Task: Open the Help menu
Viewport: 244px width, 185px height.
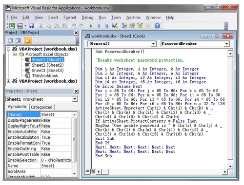Action: point(170,18)
